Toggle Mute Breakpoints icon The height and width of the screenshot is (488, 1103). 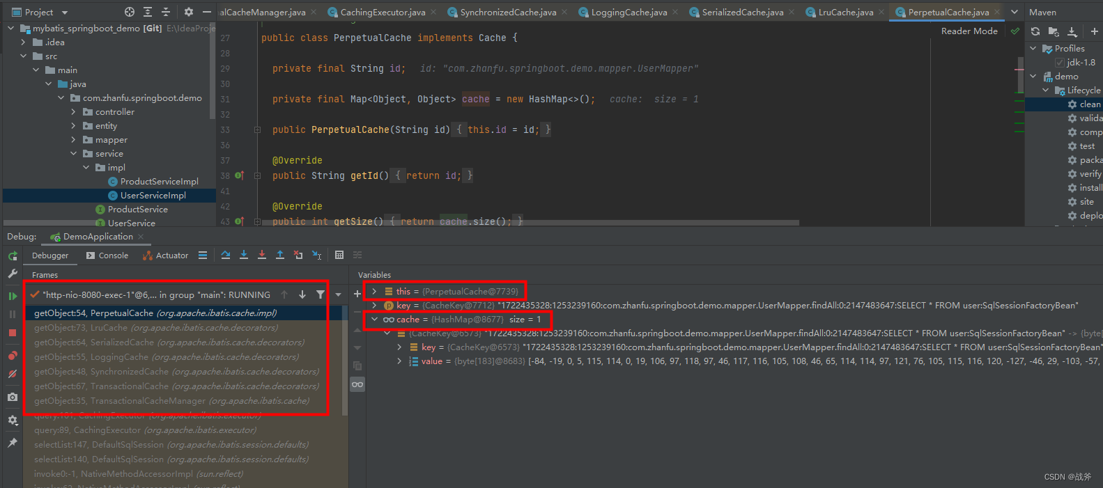[x=13, y=374]
